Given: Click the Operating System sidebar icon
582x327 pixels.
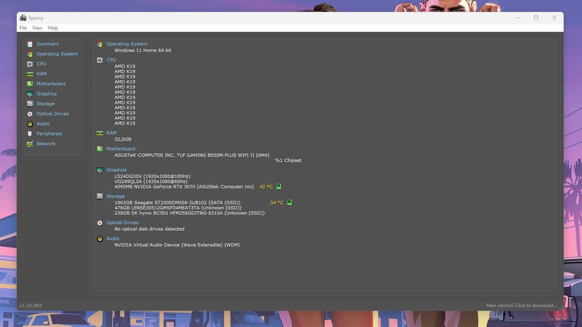Looking at the screenshot, I should (x=30, y=54).
